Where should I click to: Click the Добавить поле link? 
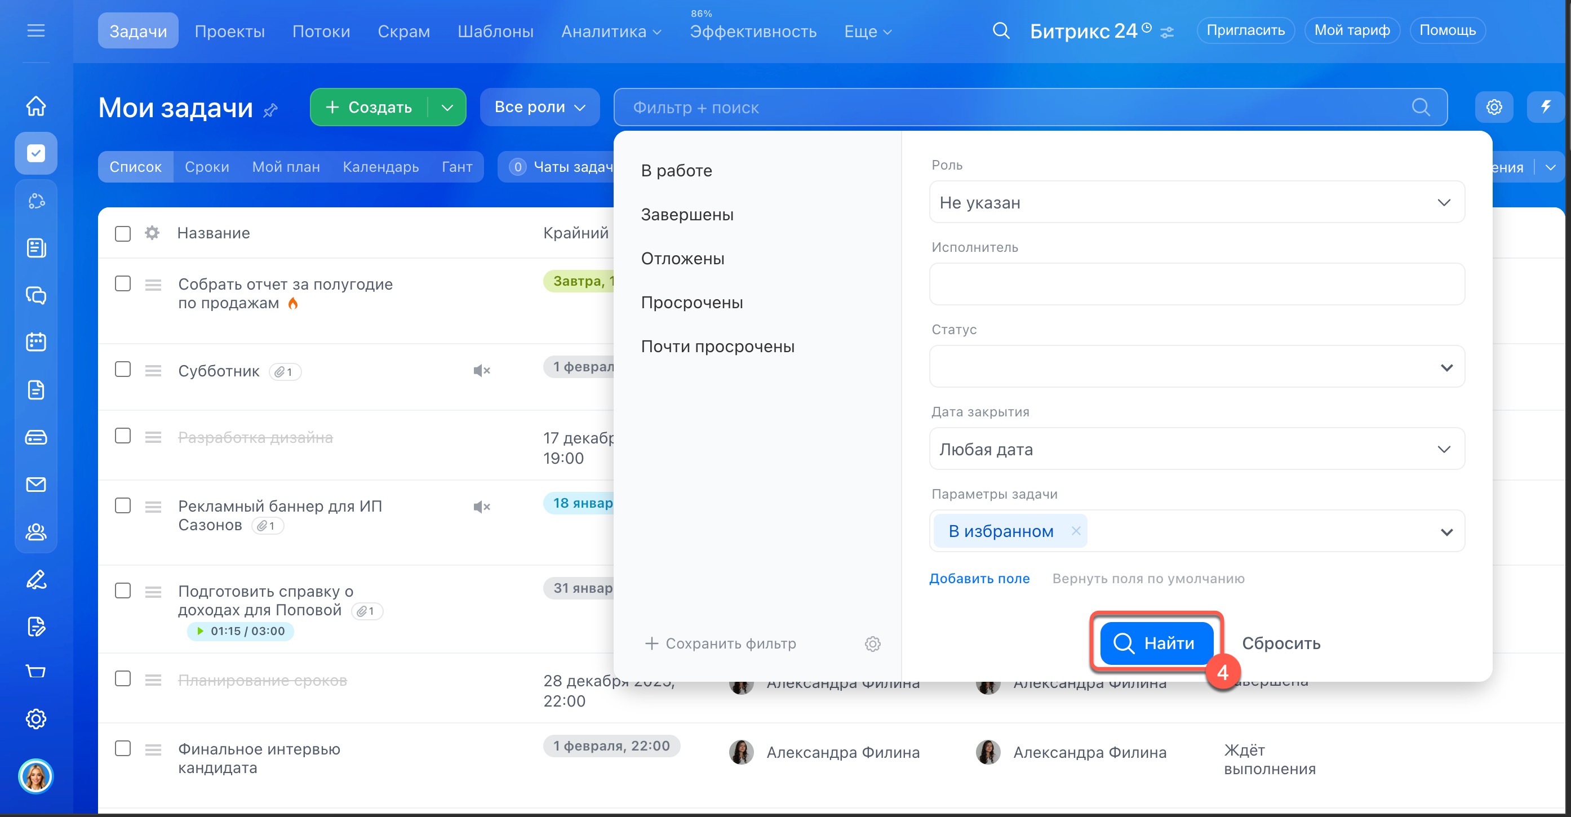click(979, 579)
